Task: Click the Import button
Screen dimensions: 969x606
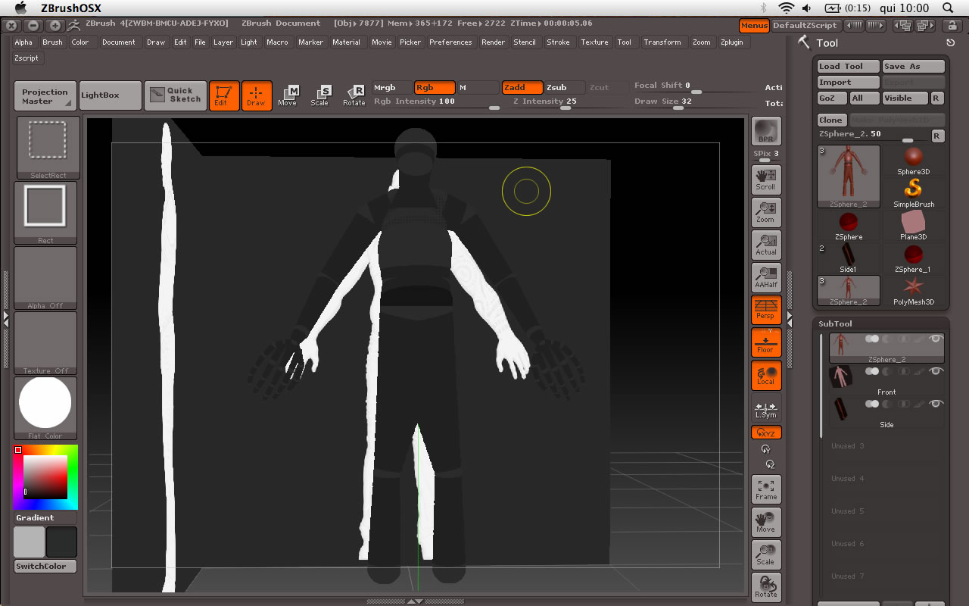Action: pyautogui.click(x=848, y=82)
